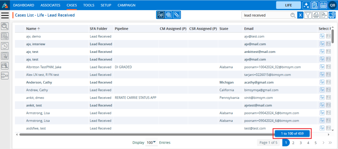Click the export document icon
The height and width of the screenshot is (149, 338).
(324, 15)
